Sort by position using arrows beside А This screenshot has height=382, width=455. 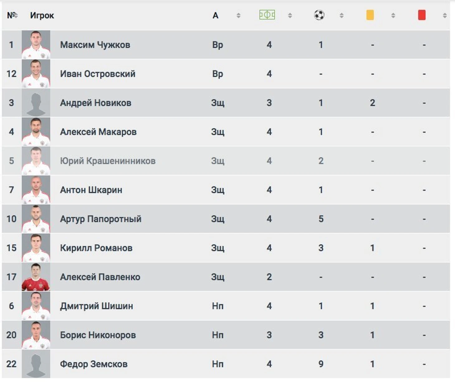pyautogui.click(x=238, y=15)
